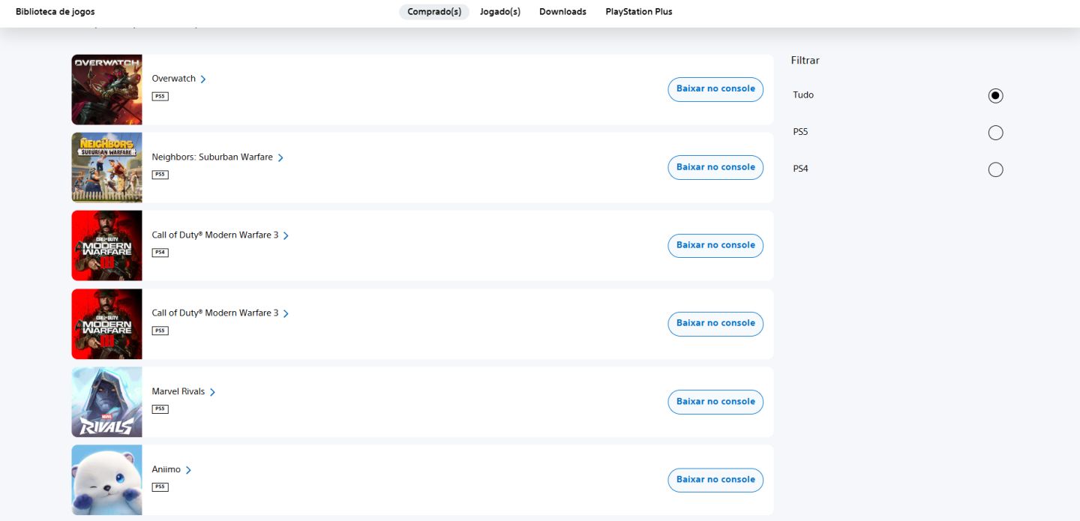
Task: Click the PS5 badge under Call of Duty
Action: pos(160,331)
